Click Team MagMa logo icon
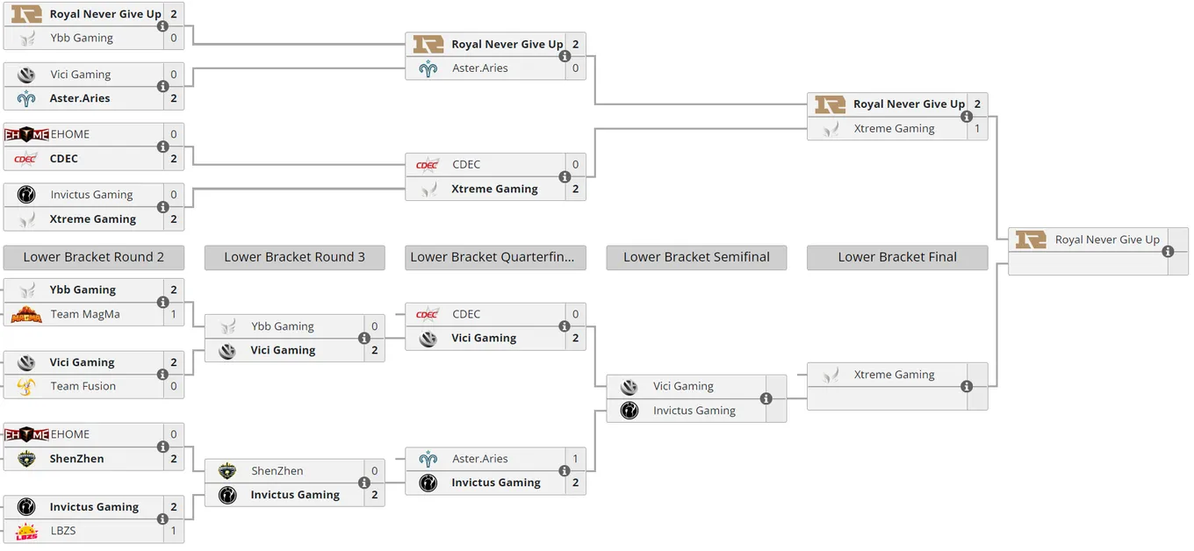 (26, 314)
